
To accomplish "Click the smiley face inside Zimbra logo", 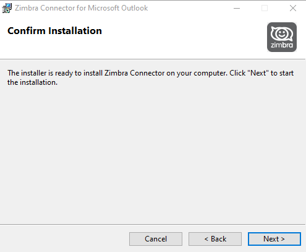I will tap(282, 33).
